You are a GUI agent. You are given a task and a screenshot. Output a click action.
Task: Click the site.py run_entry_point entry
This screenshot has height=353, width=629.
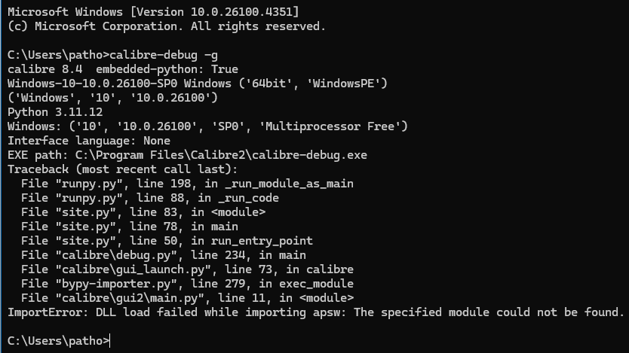[166, 241]
